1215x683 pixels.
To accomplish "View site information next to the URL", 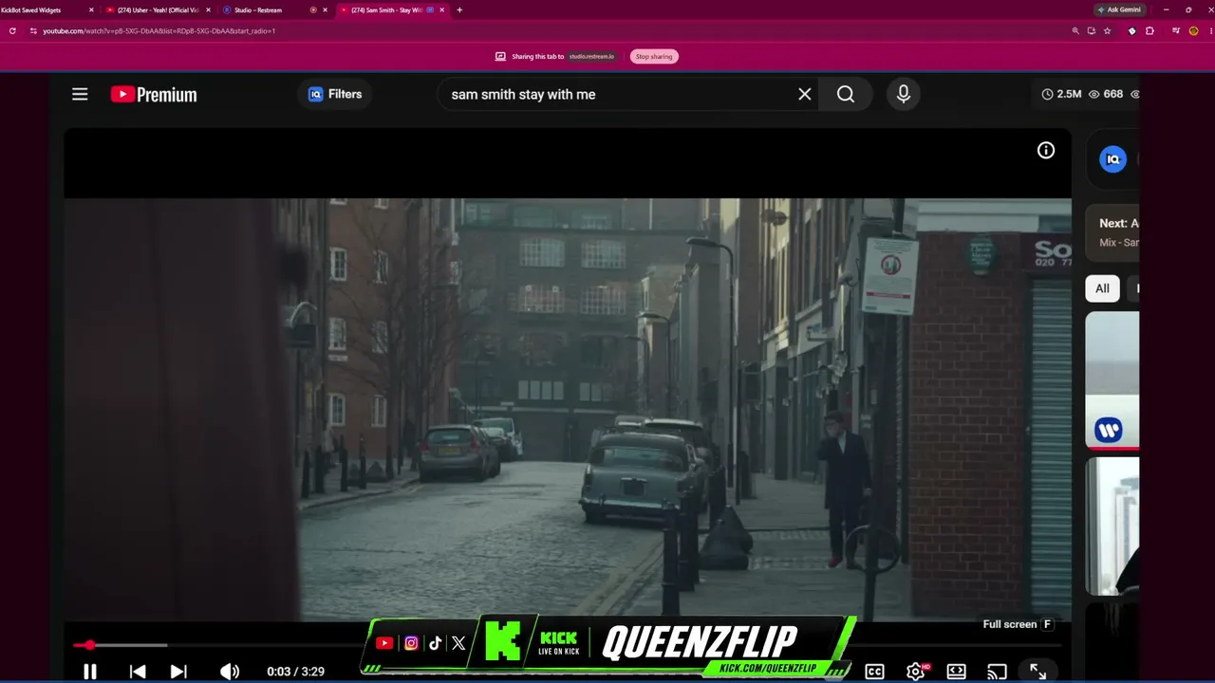I will tap(33, 30).
